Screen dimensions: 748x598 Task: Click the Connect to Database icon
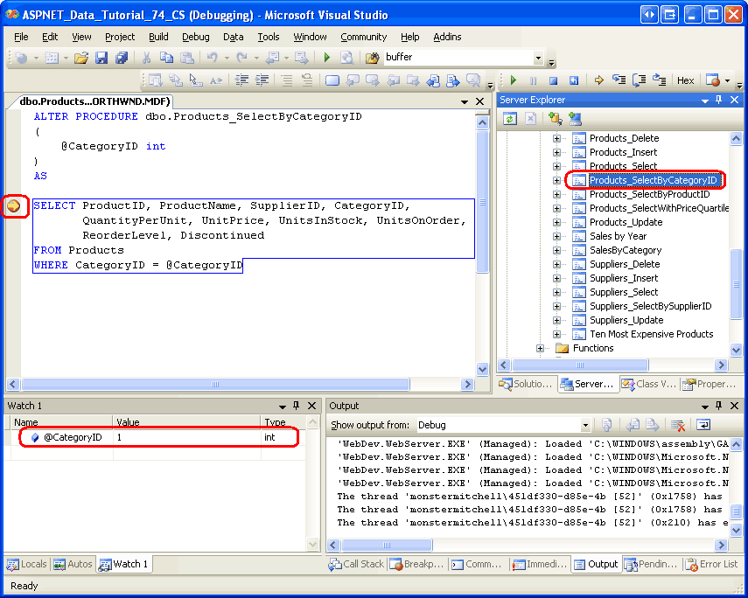click(554, 120)
